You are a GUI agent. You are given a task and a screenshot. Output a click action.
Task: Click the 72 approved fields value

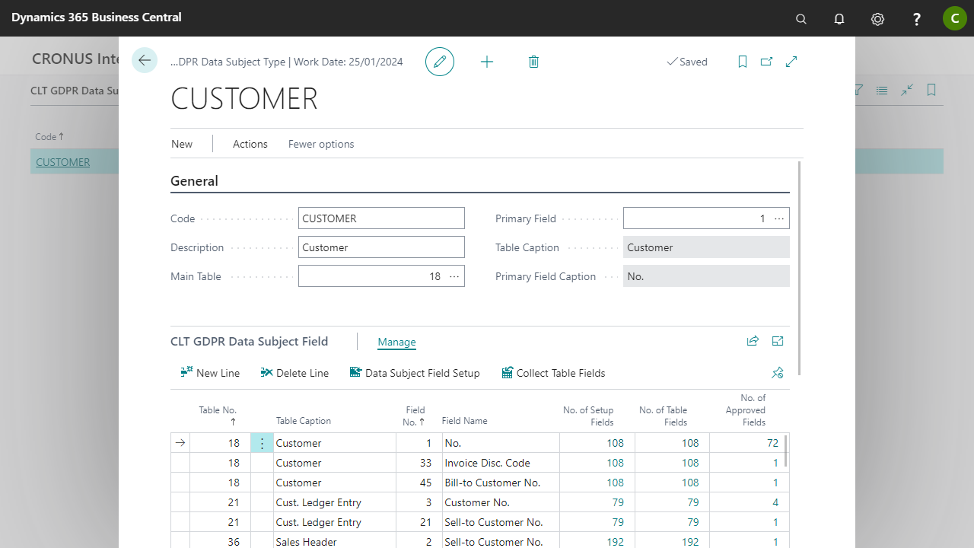772,443
